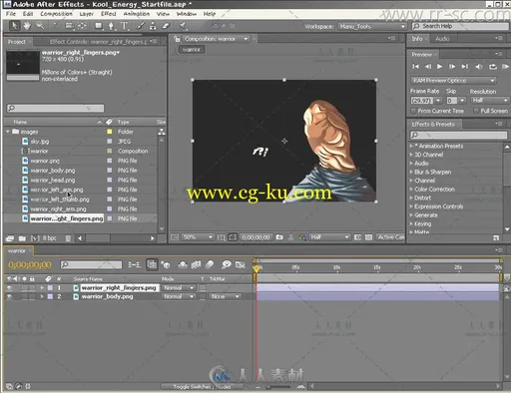This screenshot has width=511, height=393.
Task: Select the Eraser tool
Action: [x=166, y=26]
